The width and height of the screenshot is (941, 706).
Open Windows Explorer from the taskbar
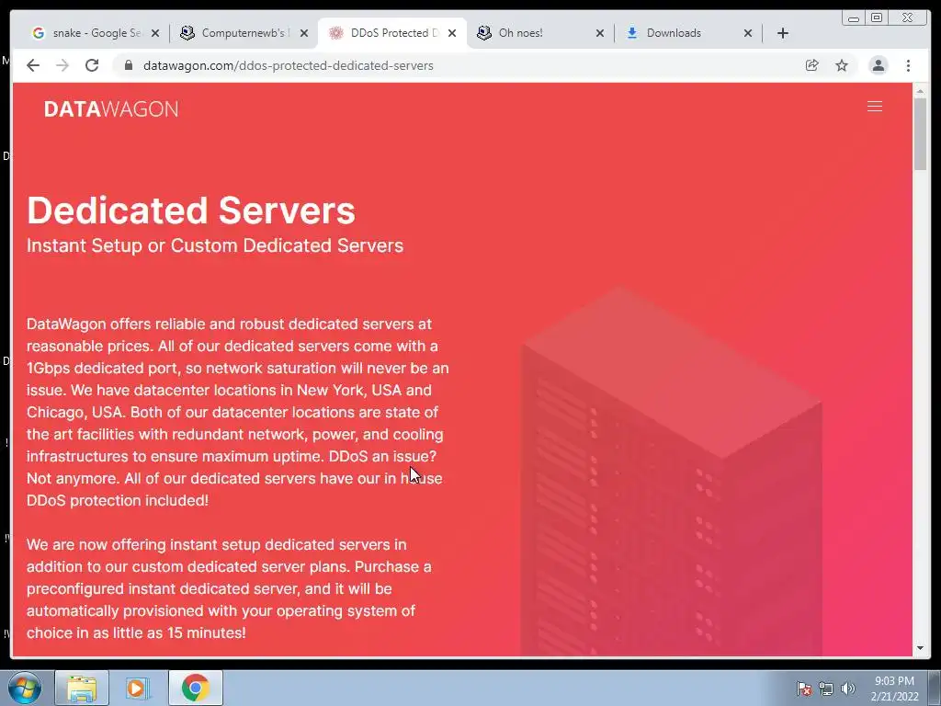pyautogui.click(x=82, y=688)
